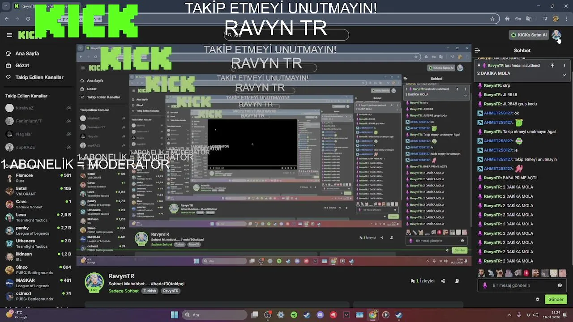The height and width of the screenshot is (322, 573).
Task: Open ccinext PUBG: Battlegrounds channel
Action: [38, 296]
